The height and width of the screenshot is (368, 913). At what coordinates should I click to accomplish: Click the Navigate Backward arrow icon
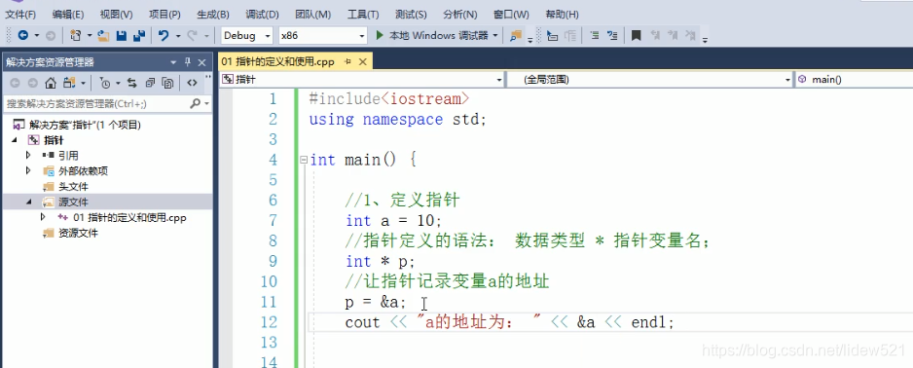point(22,35)
